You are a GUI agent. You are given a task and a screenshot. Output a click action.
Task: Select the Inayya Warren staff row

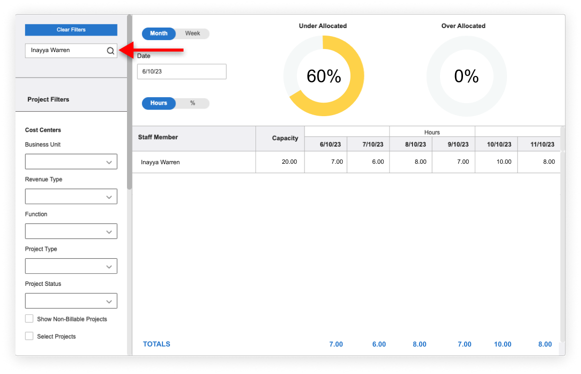tap(160, 162)
